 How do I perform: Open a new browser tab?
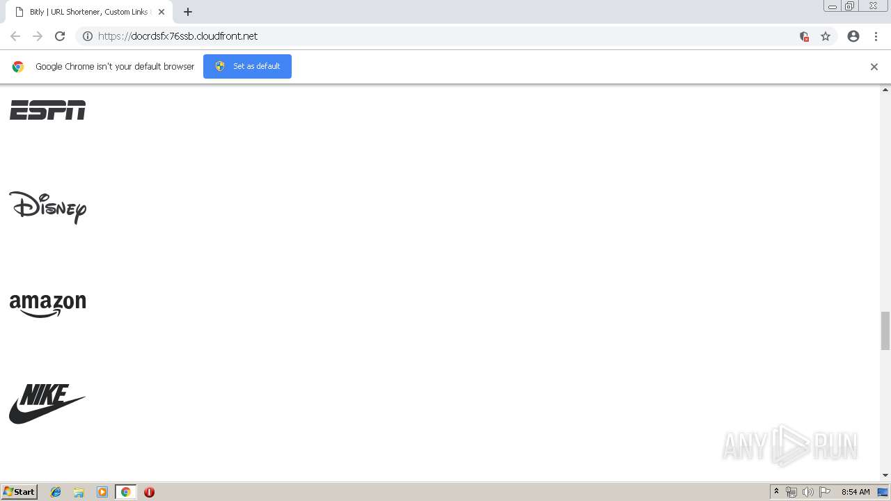pyautogui.click(x=188, y=12)
